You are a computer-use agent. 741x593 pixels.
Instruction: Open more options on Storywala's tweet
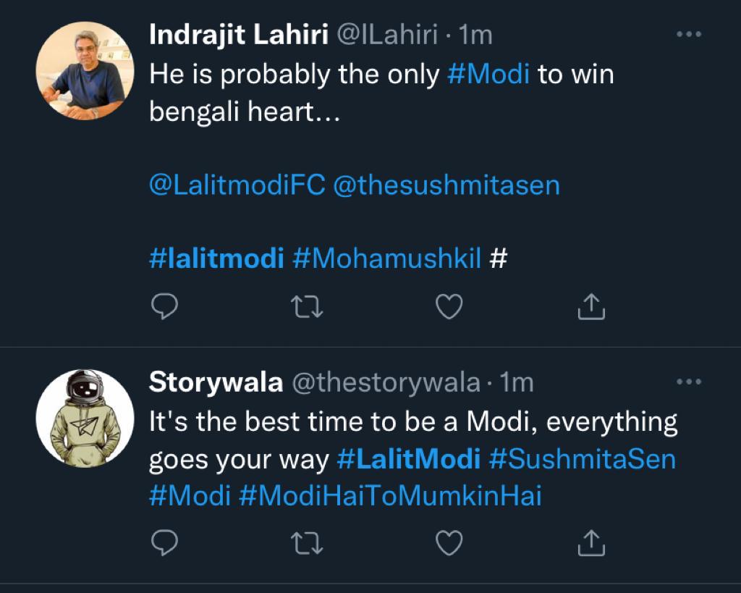pyautogui.click(x=688, y=382)
